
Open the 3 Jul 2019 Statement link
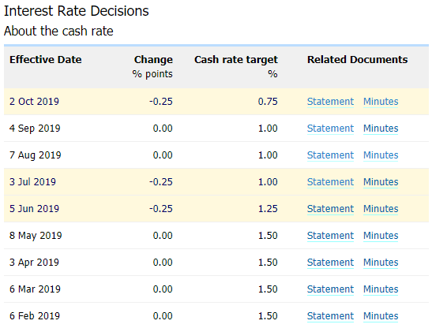coord(330,182)
